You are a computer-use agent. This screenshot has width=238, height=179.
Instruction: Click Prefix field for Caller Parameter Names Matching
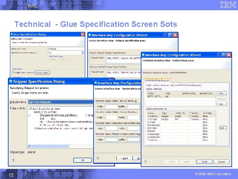click(x=111, y=128)
